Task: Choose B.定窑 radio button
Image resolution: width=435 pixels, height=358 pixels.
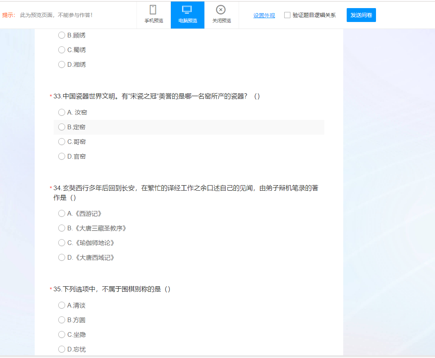Action: coord(62,127)
